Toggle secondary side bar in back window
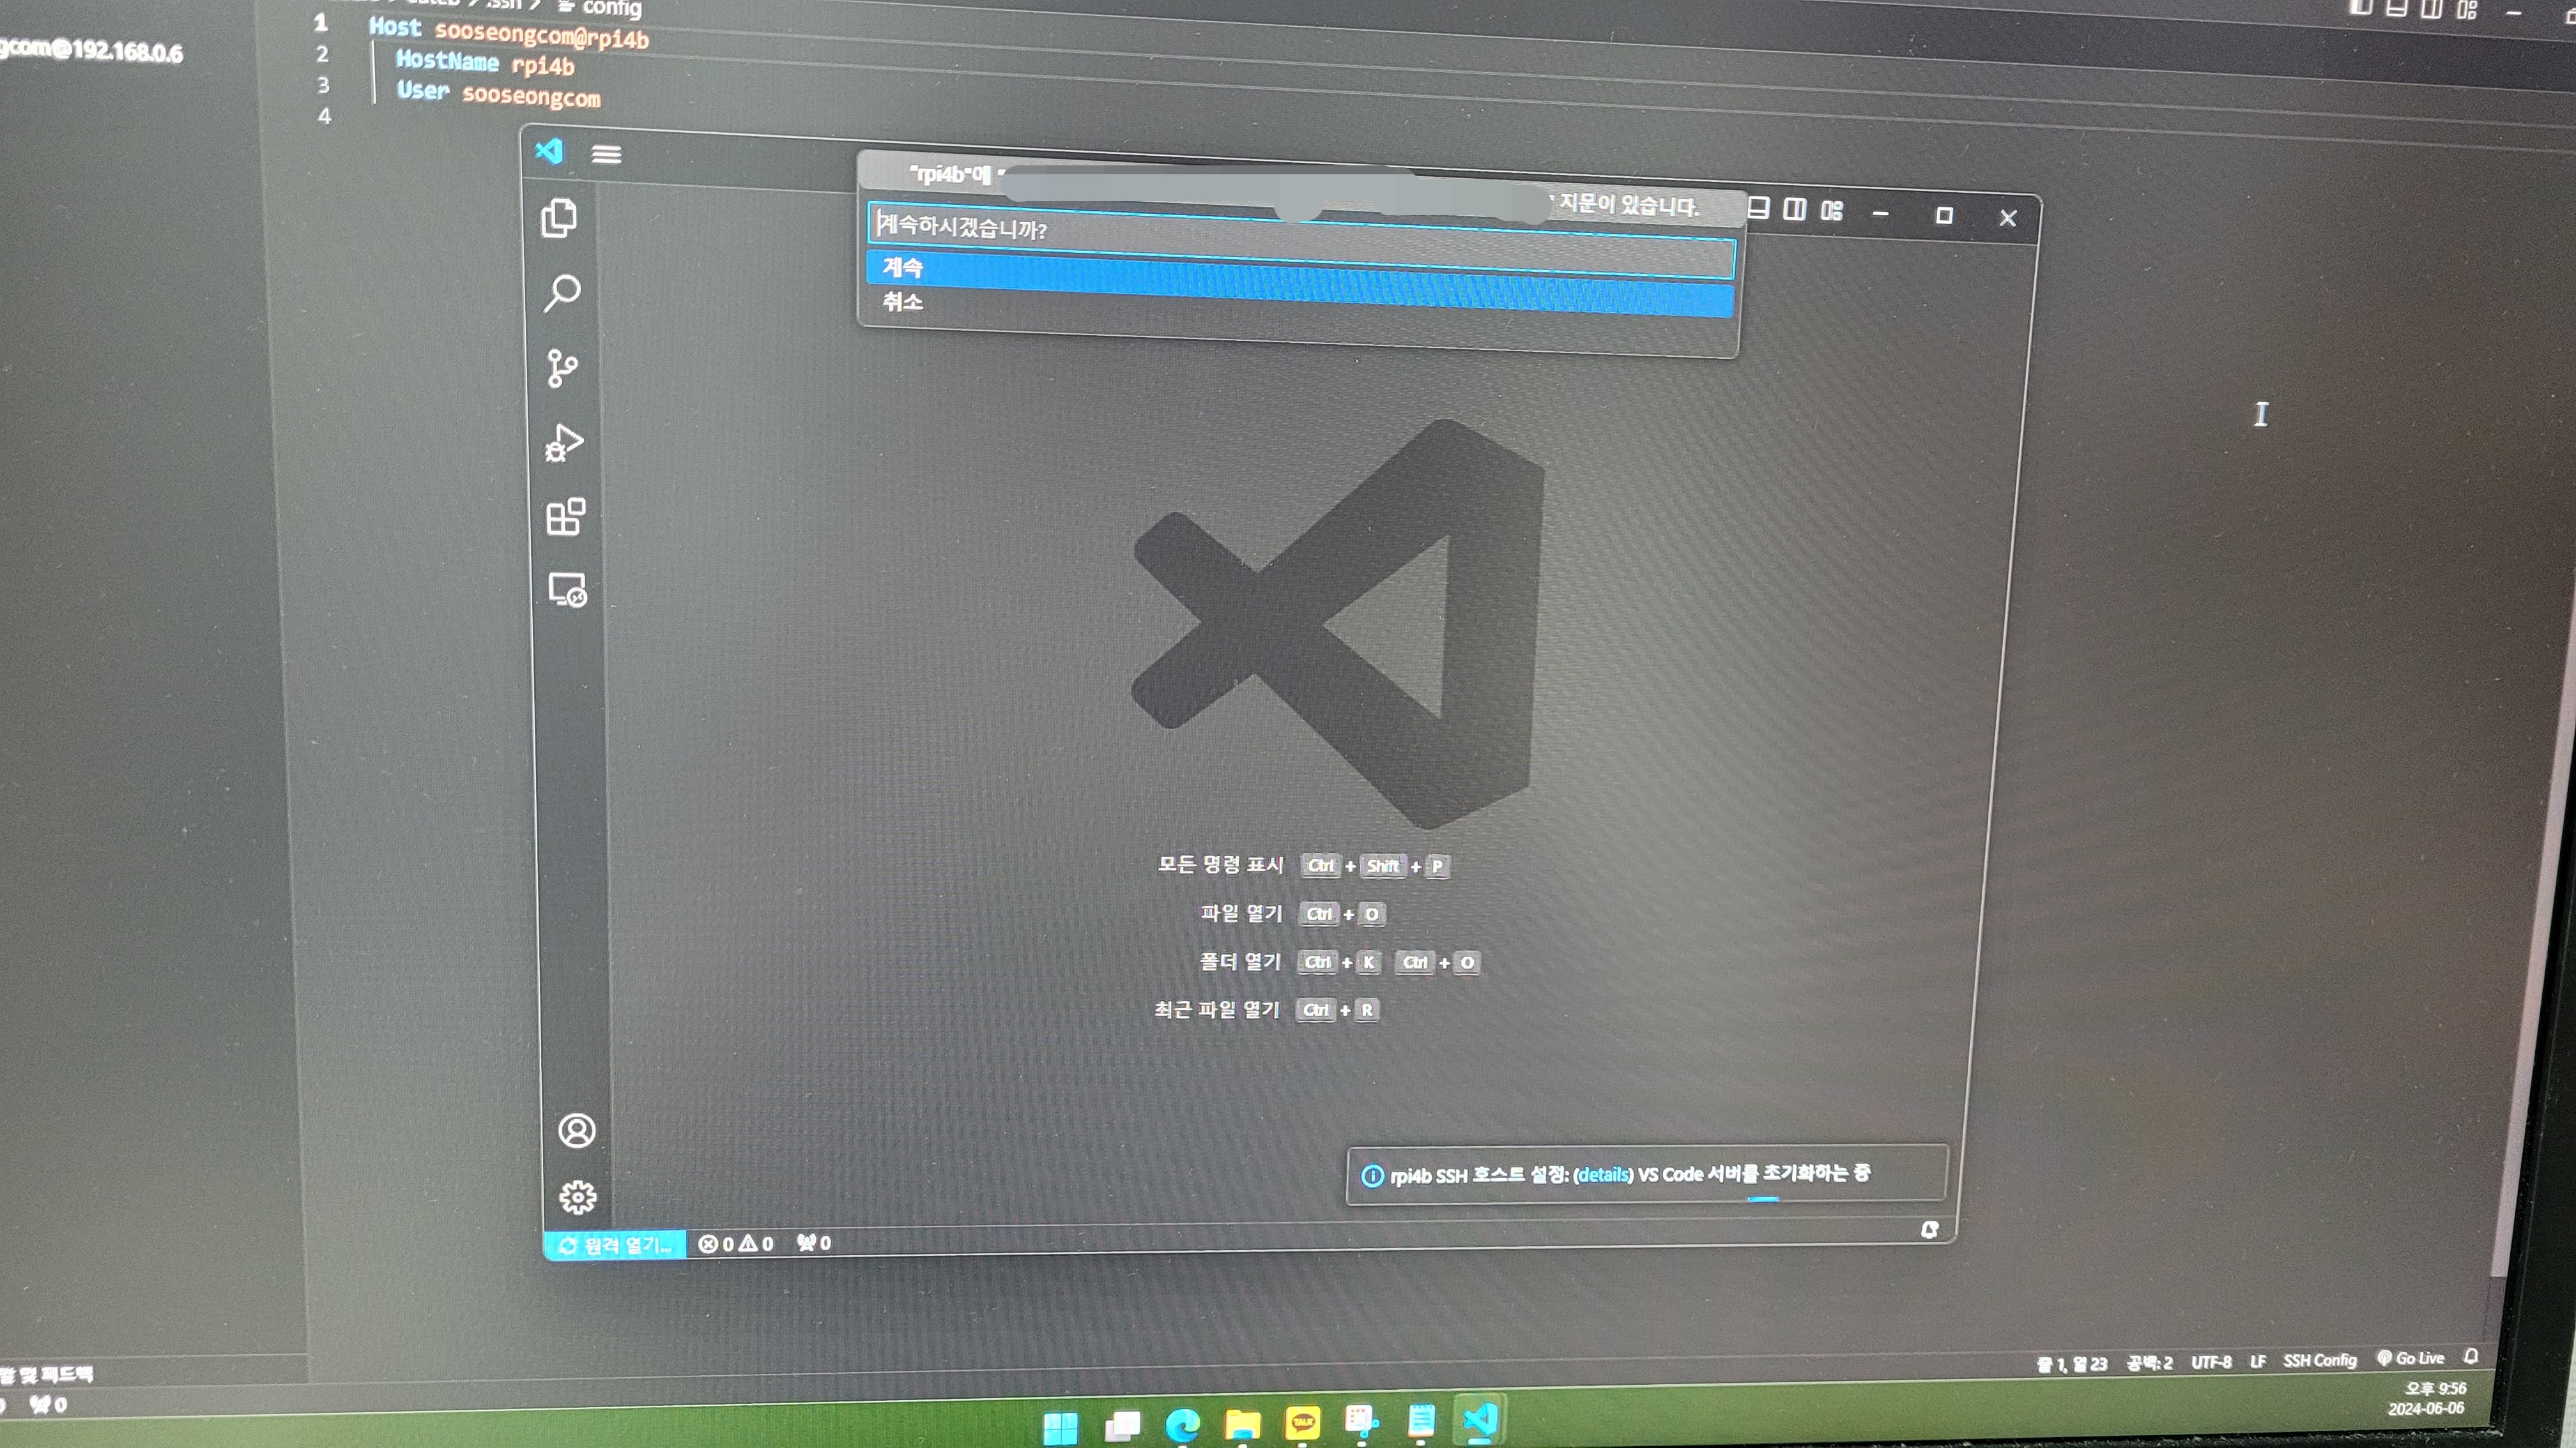Screen dimensions: 2576x1448 2432,8
